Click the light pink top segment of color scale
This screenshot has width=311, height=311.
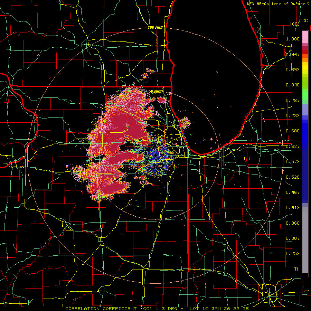coord(305,37)
